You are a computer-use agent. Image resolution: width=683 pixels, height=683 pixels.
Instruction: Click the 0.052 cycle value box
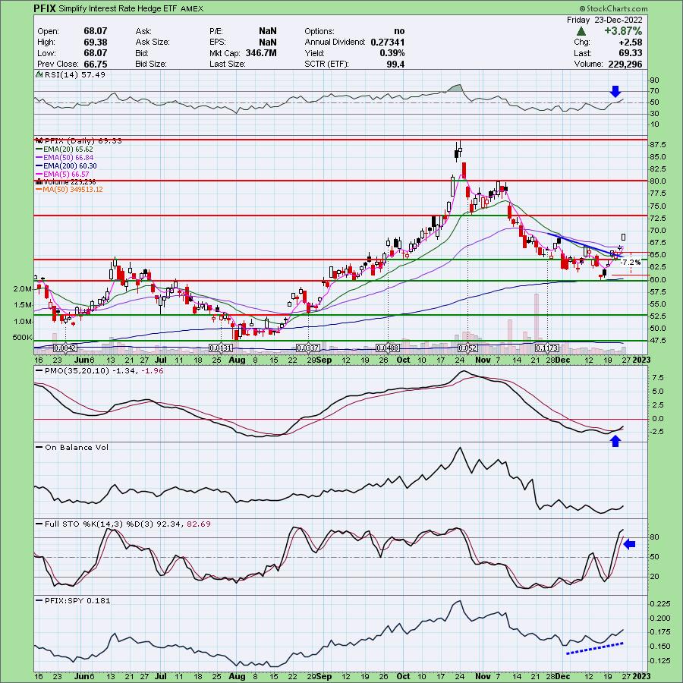click(x=467, y=348)
